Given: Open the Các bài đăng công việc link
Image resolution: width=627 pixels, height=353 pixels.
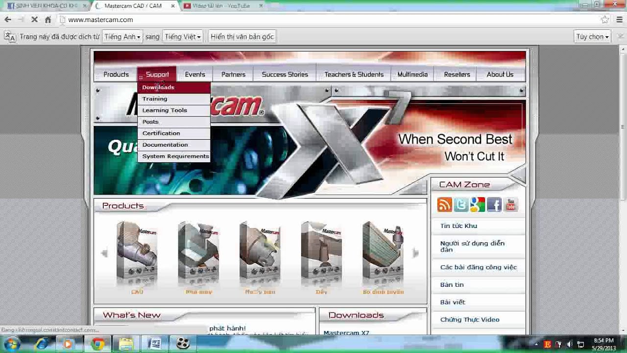Looking at the screenshot, I should click(479, 267).
